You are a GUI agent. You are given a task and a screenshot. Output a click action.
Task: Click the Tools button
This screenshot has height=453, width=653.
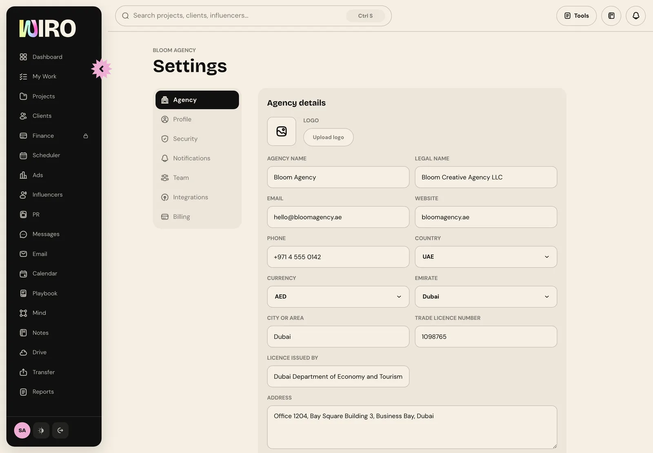(x=577, y=16)
